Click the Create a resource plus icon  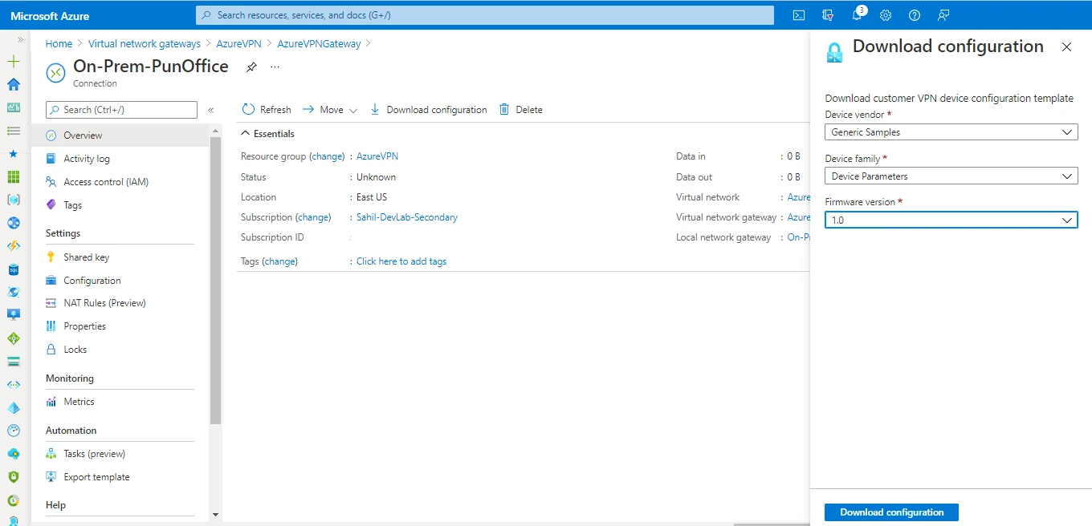pos(12,61)
